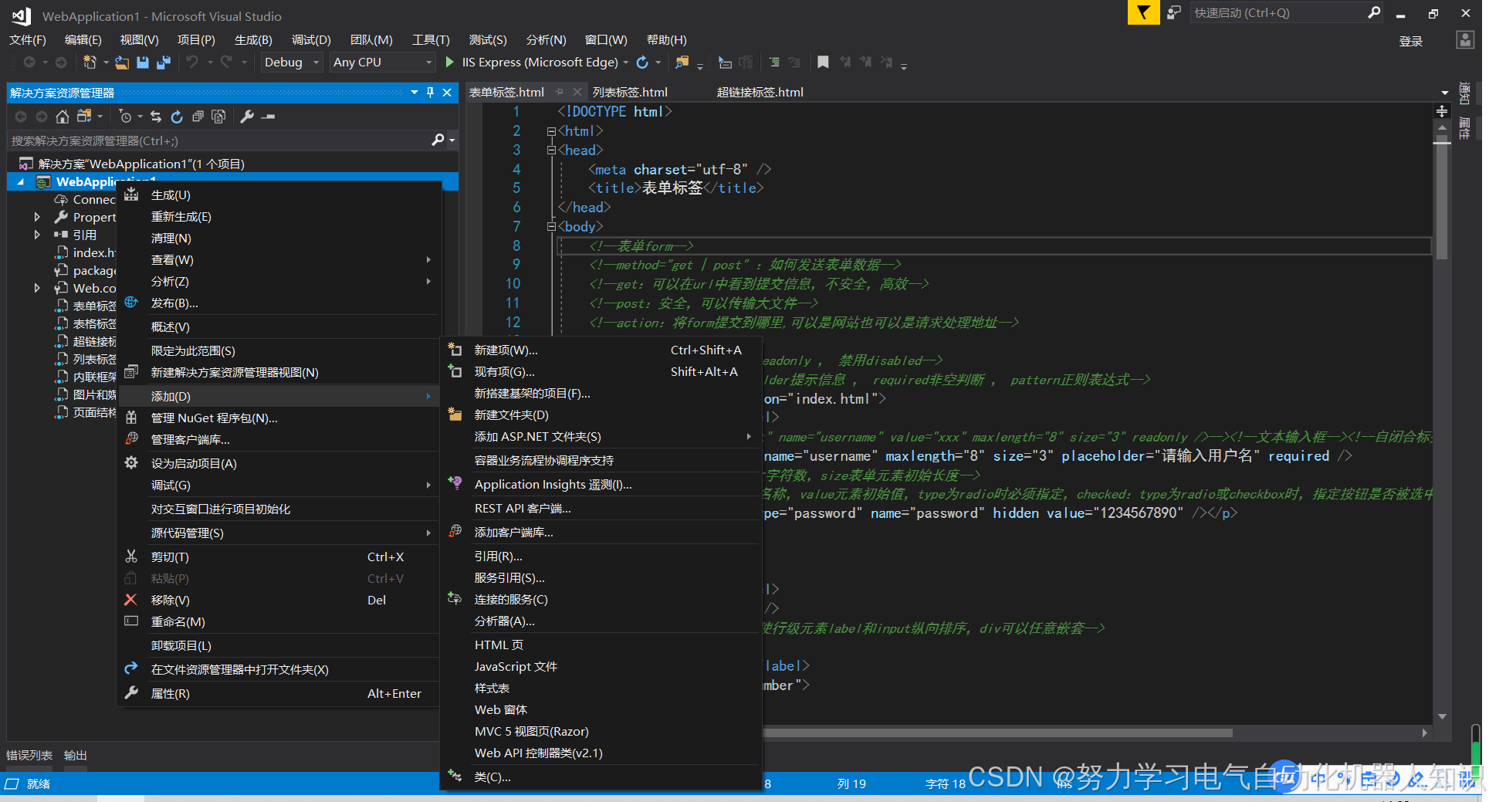Open Solution Explorer properties via the wrench icon
Image resolution: width=1489 pixels, height=802 pixels.
tap(247, 117)
